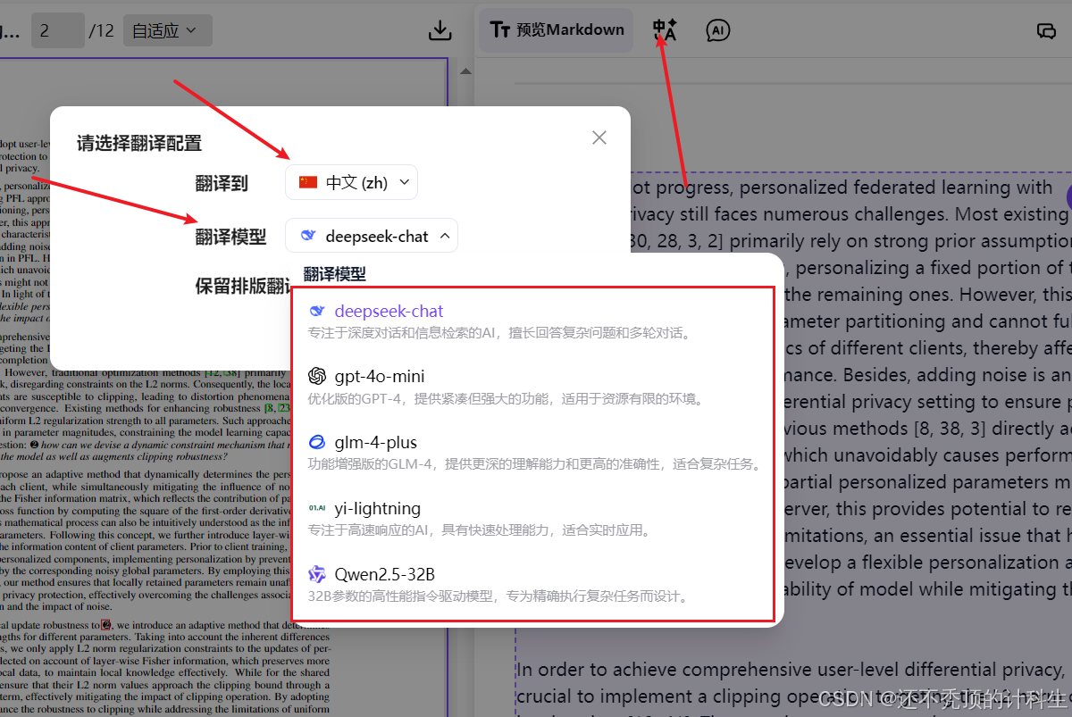
Task: Click the 翻译到 label in dialog
Action: click(222, 183)
